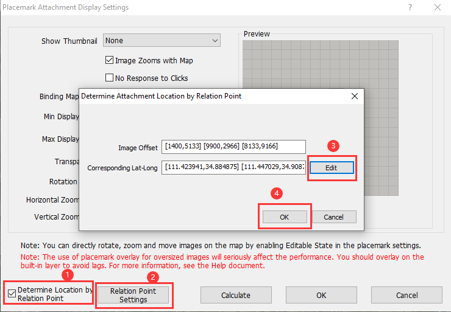Toggle Image Zooms with Map checkbox
This screenshot has height=312, width=451.
109,60
